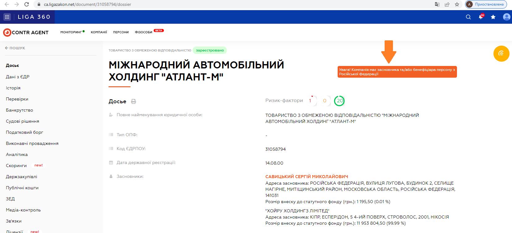Open the browser profile 'Приостановлена' button
This screenshot has width=512, height=233.
[x=486, y=4]
